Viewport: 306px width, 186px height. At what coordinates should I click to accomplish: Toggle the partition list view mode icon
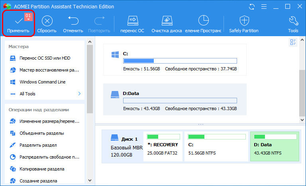293,42
